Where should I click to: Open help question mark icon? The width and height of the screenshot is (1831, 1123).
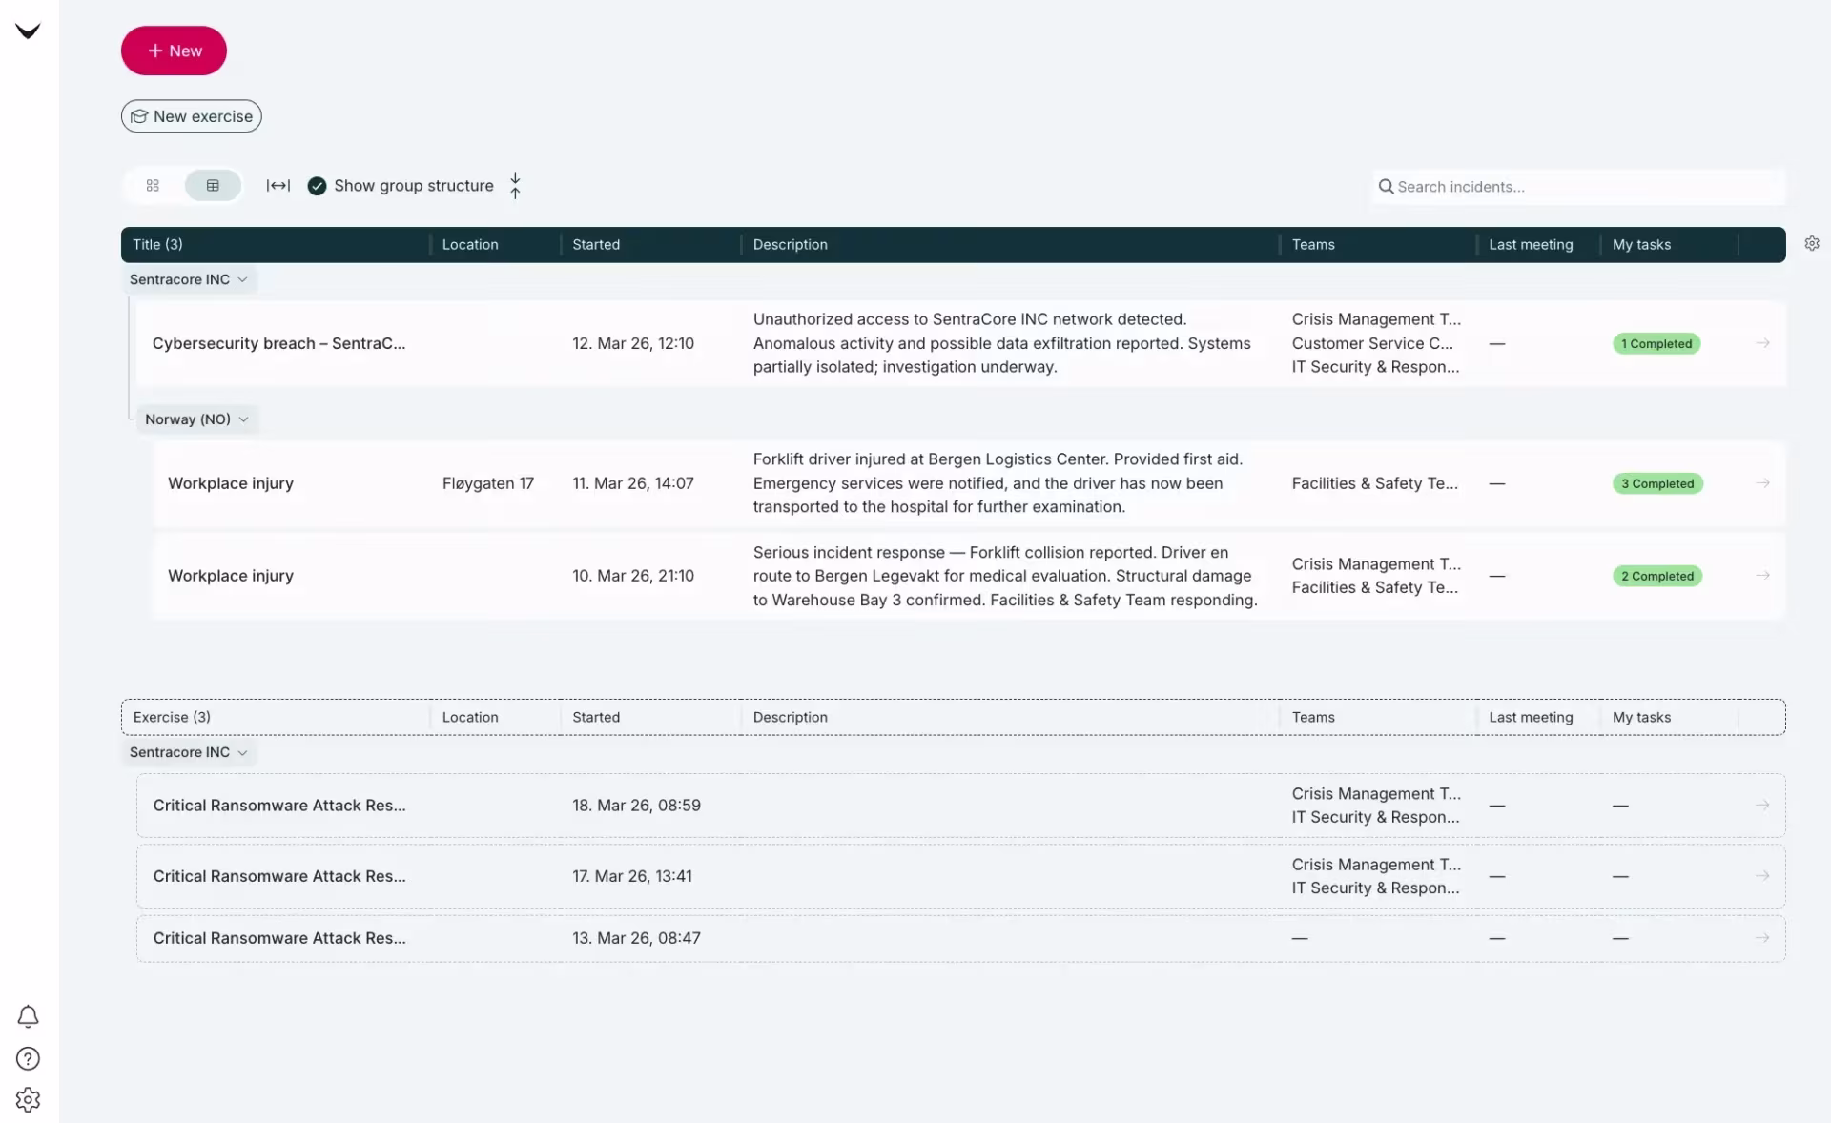(29, 1058)
